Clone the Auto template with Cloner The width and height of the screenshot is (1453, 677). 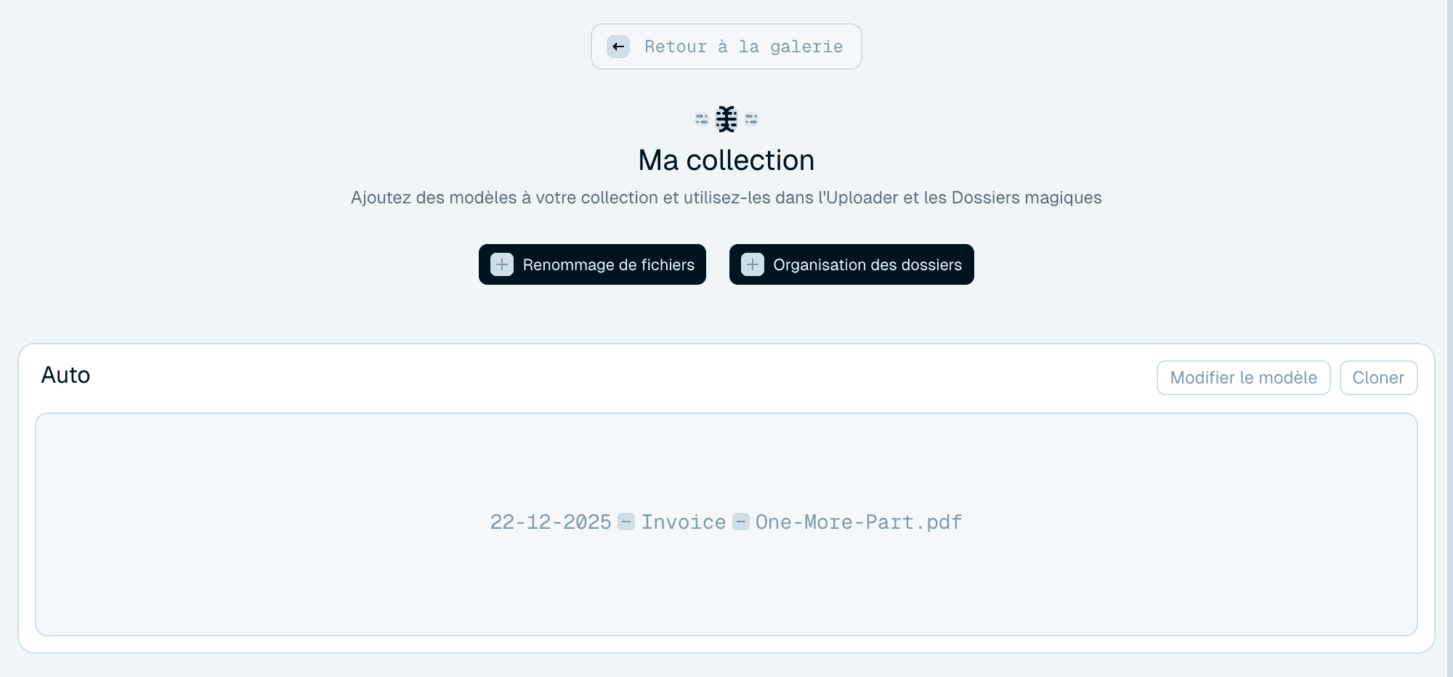tap(1378, 378)
